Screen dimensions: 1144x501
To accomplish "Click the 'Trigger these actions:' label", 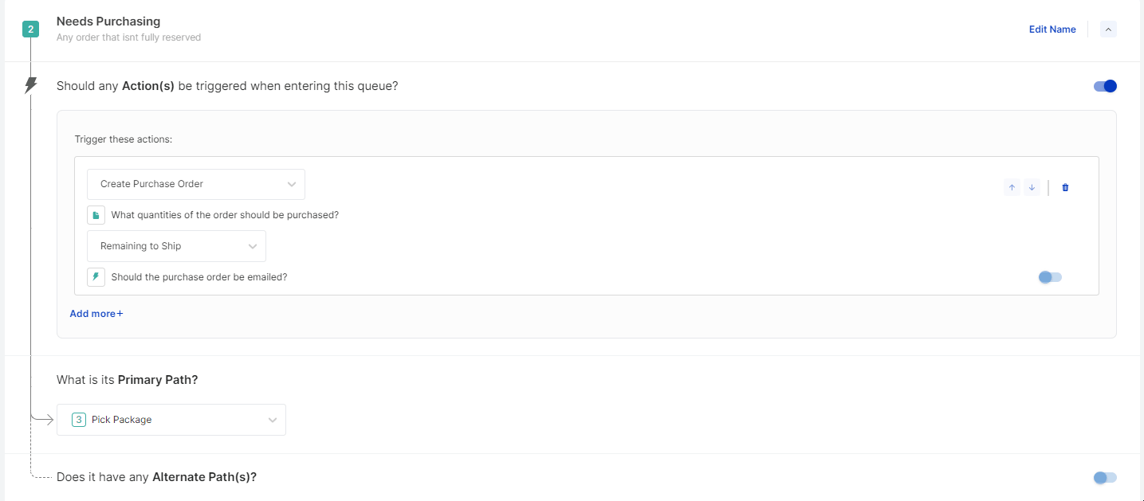I will (124, 139).
